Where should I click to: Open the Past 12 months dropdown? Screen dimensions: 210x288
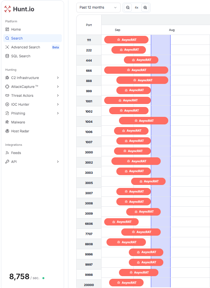(98, 8)
